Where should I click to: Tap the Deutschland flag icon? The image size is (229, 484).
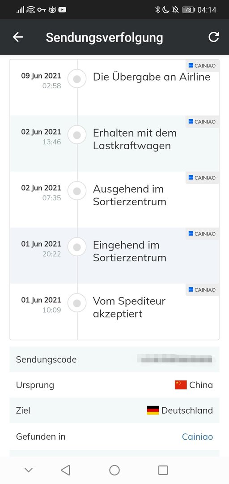(x=153, y=410)
